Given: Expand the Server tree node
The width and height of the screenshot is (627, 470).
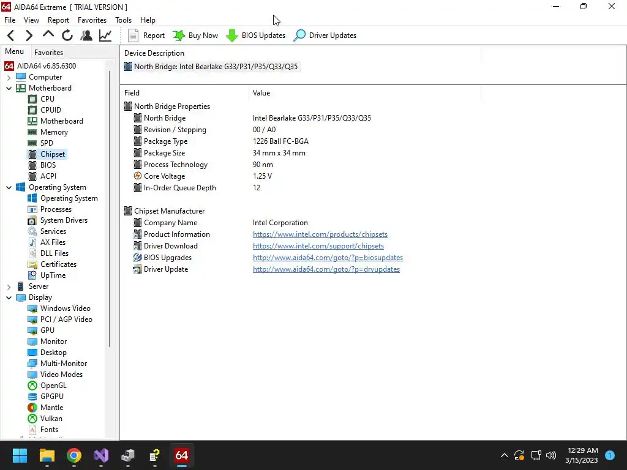Looking at the screenshot, I should coord(9,286).
